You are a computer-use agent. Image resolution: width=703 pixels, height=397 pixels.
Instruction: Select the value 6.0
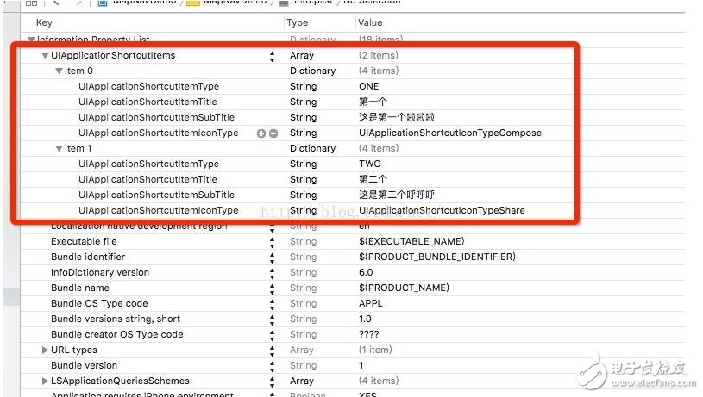[x=366, y=273]
